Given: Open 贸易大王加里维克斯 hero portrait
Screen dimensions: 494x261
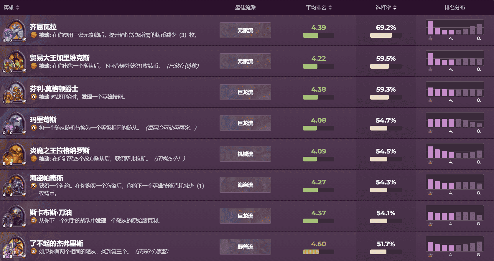Looking at the screenshot, I should (x=14, y=61).
